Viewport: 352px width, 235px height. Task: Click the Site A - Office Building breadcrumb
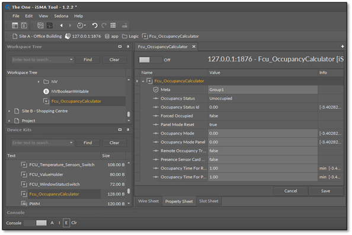(x=37, y=36)
